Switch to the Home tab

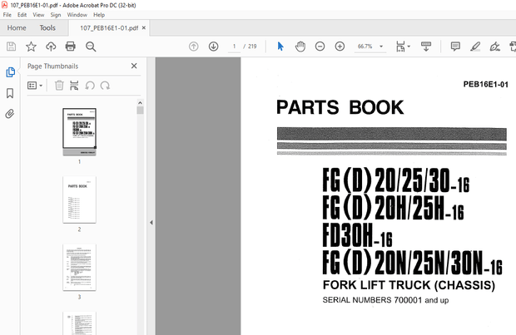17,28
